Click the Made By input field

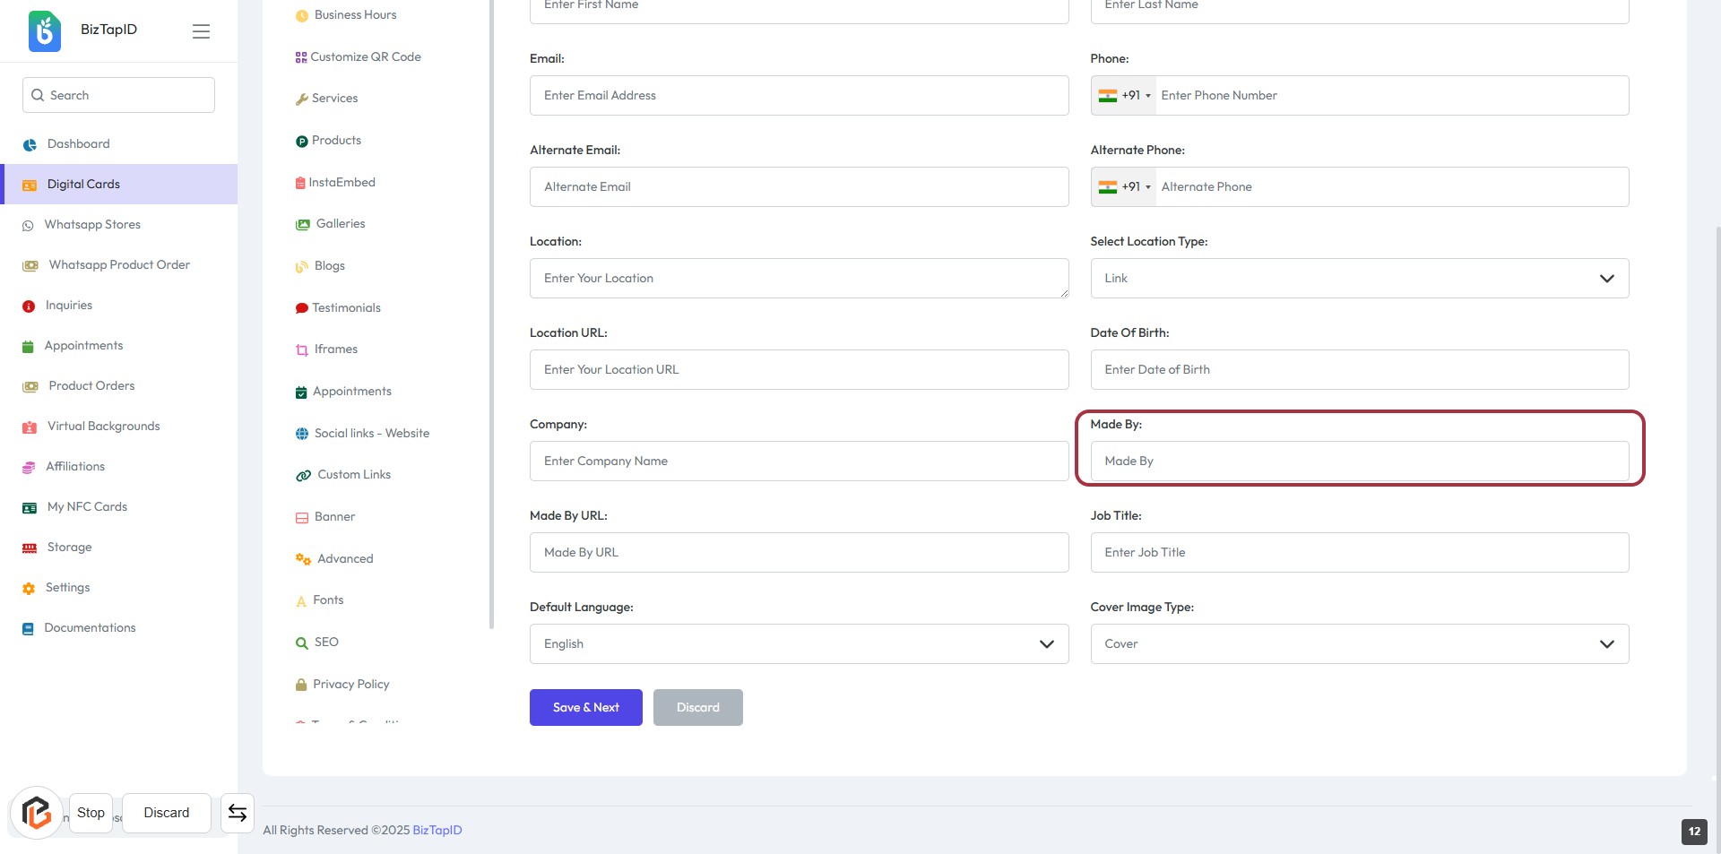coord(1359,462)
